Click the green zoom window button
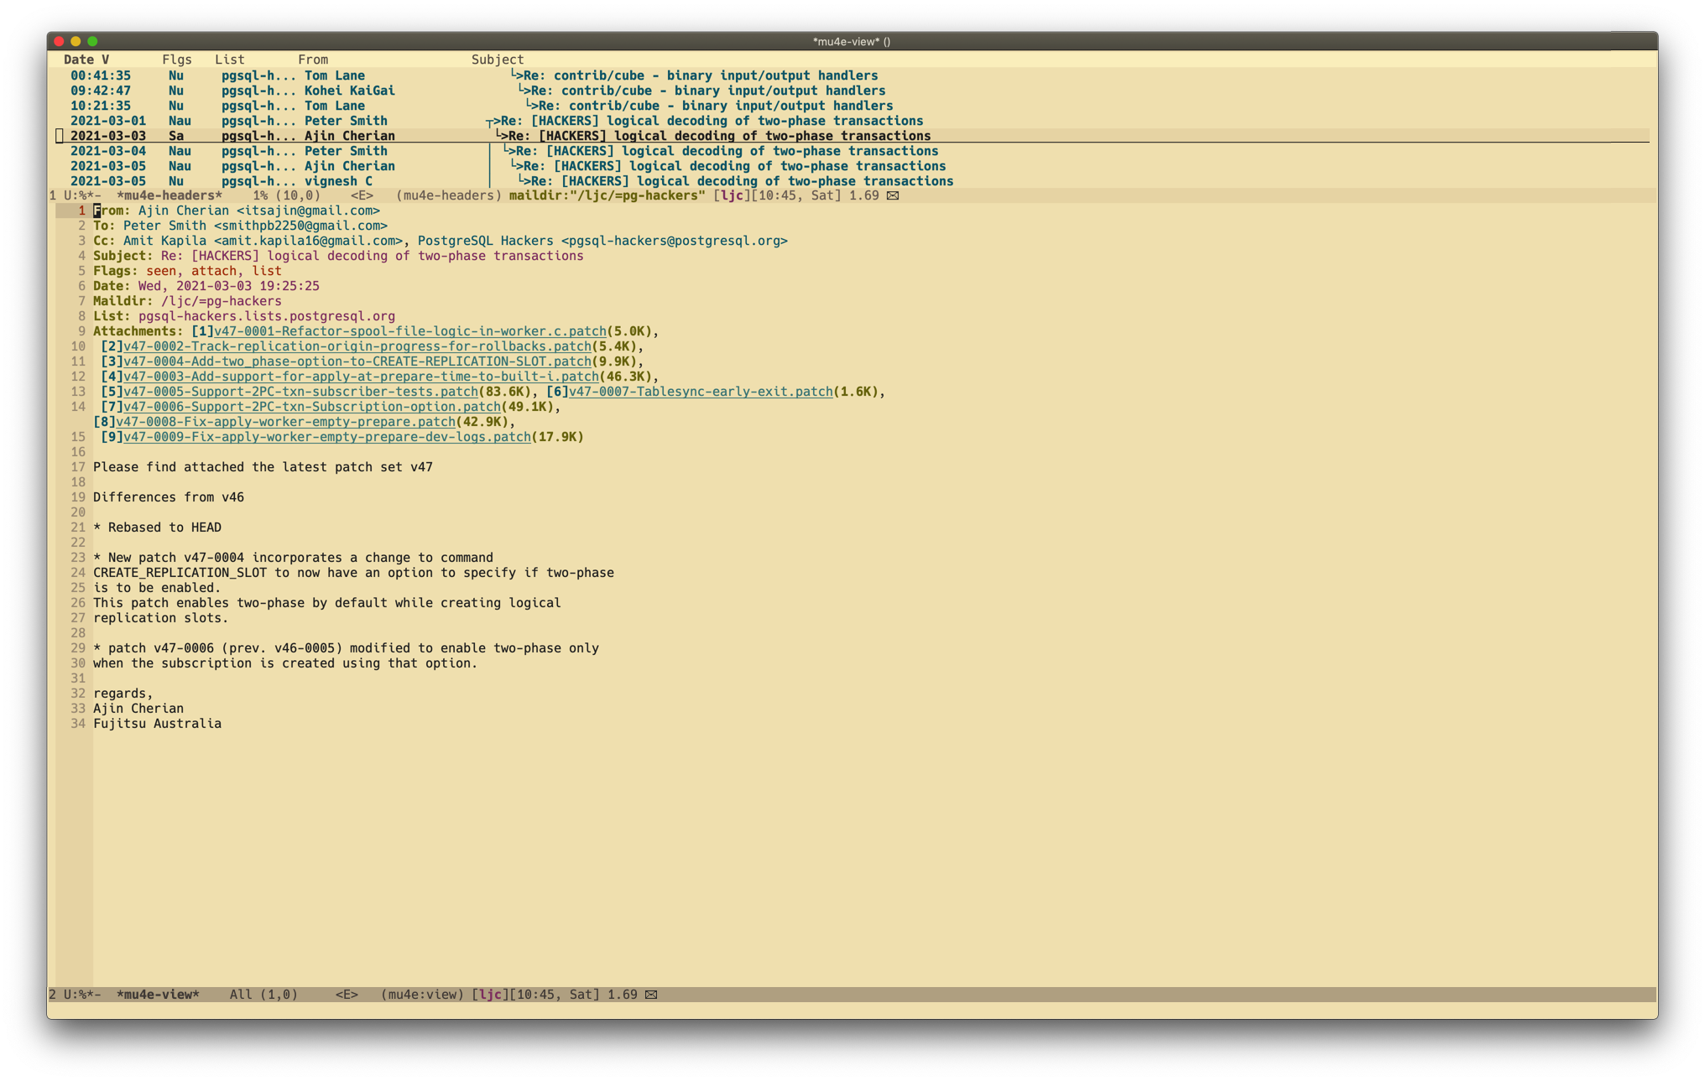The height and width of the screenshot is (1081, 1705). pyautogui.click(x=92, y=41)
